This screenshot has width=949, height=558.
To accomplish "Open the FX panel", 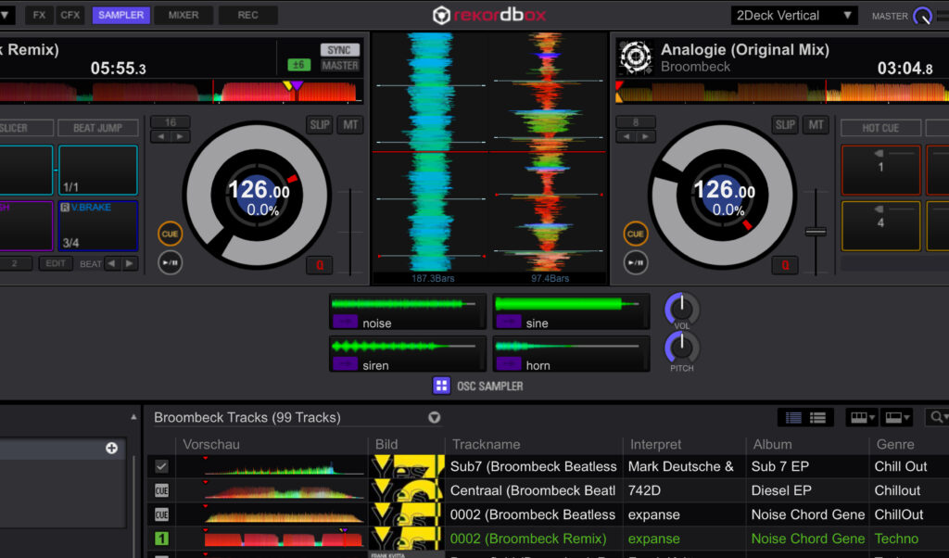I will [x=39, y=15].
